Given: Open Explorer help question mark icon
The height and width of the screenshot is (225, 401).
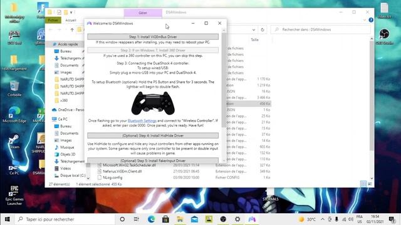Looking at the screenshot, I should pyautogui.click(x=371, y=20).
